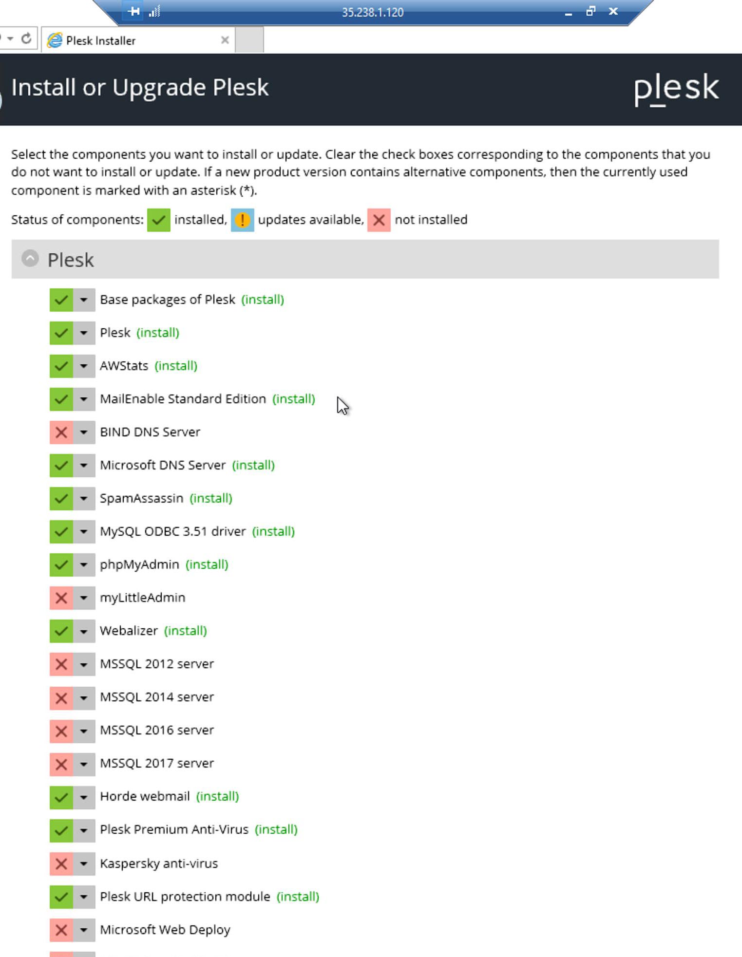This screenshot has width=742, height=957.
Task: Click the Plesk logo in header
Action: coord(676,89)
